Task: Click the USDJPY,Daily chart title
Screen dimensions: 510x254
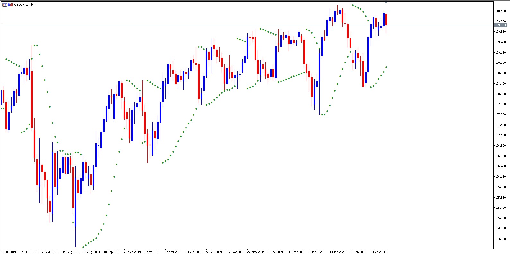Action: click(x=24, y=5)
